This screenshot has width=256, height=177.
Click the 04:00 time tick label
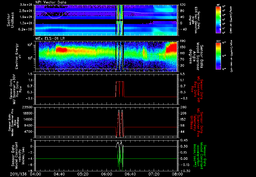(x=35, y=174)
